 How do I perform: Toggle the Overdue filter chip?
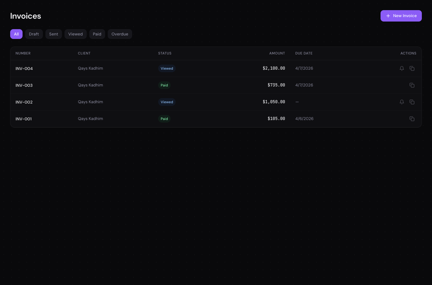[120, 34]
